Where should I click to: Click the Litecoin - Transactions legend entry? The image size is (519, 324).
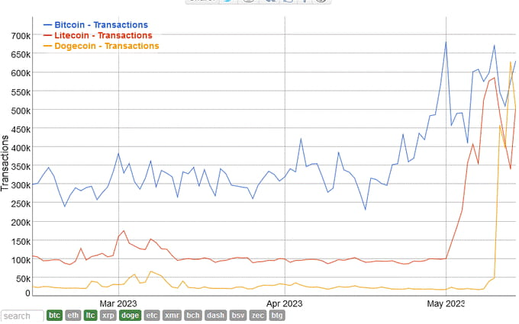coord(98,35)
